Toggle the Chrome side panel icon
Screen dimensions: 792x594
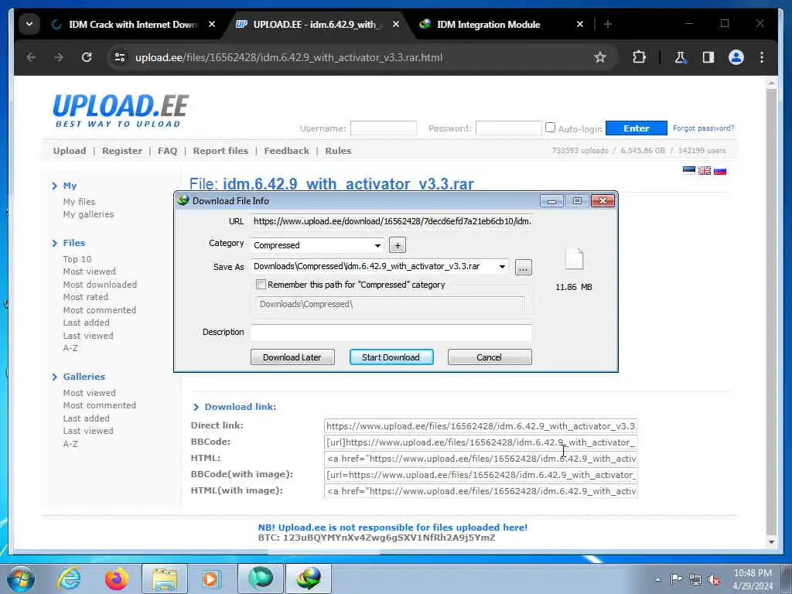pyautogui.click(x=708, y=57)
